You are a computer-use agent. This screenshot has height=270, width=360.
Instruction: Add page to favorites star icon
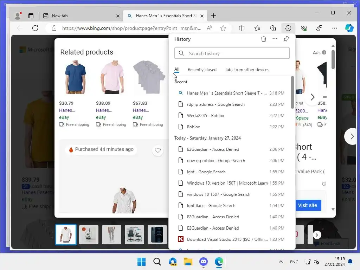(x=223, y=28)
